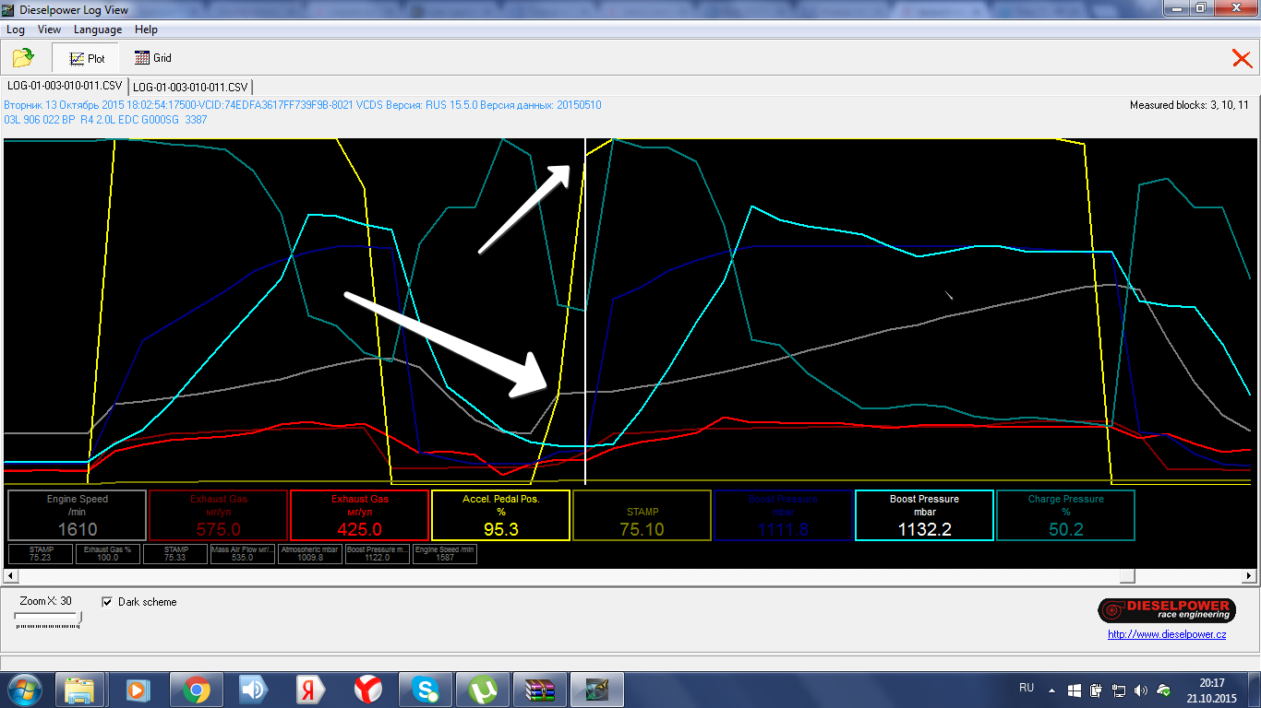The image size is (1261, 708).
Task: Open the dieselpower.cz website link
Action: pos(1167,634)
